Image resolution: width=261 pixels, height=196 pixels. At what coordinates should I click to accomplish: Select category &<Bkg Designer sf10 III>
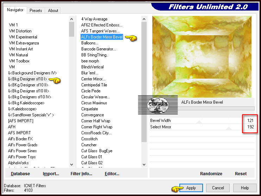(x=28, y=91)
